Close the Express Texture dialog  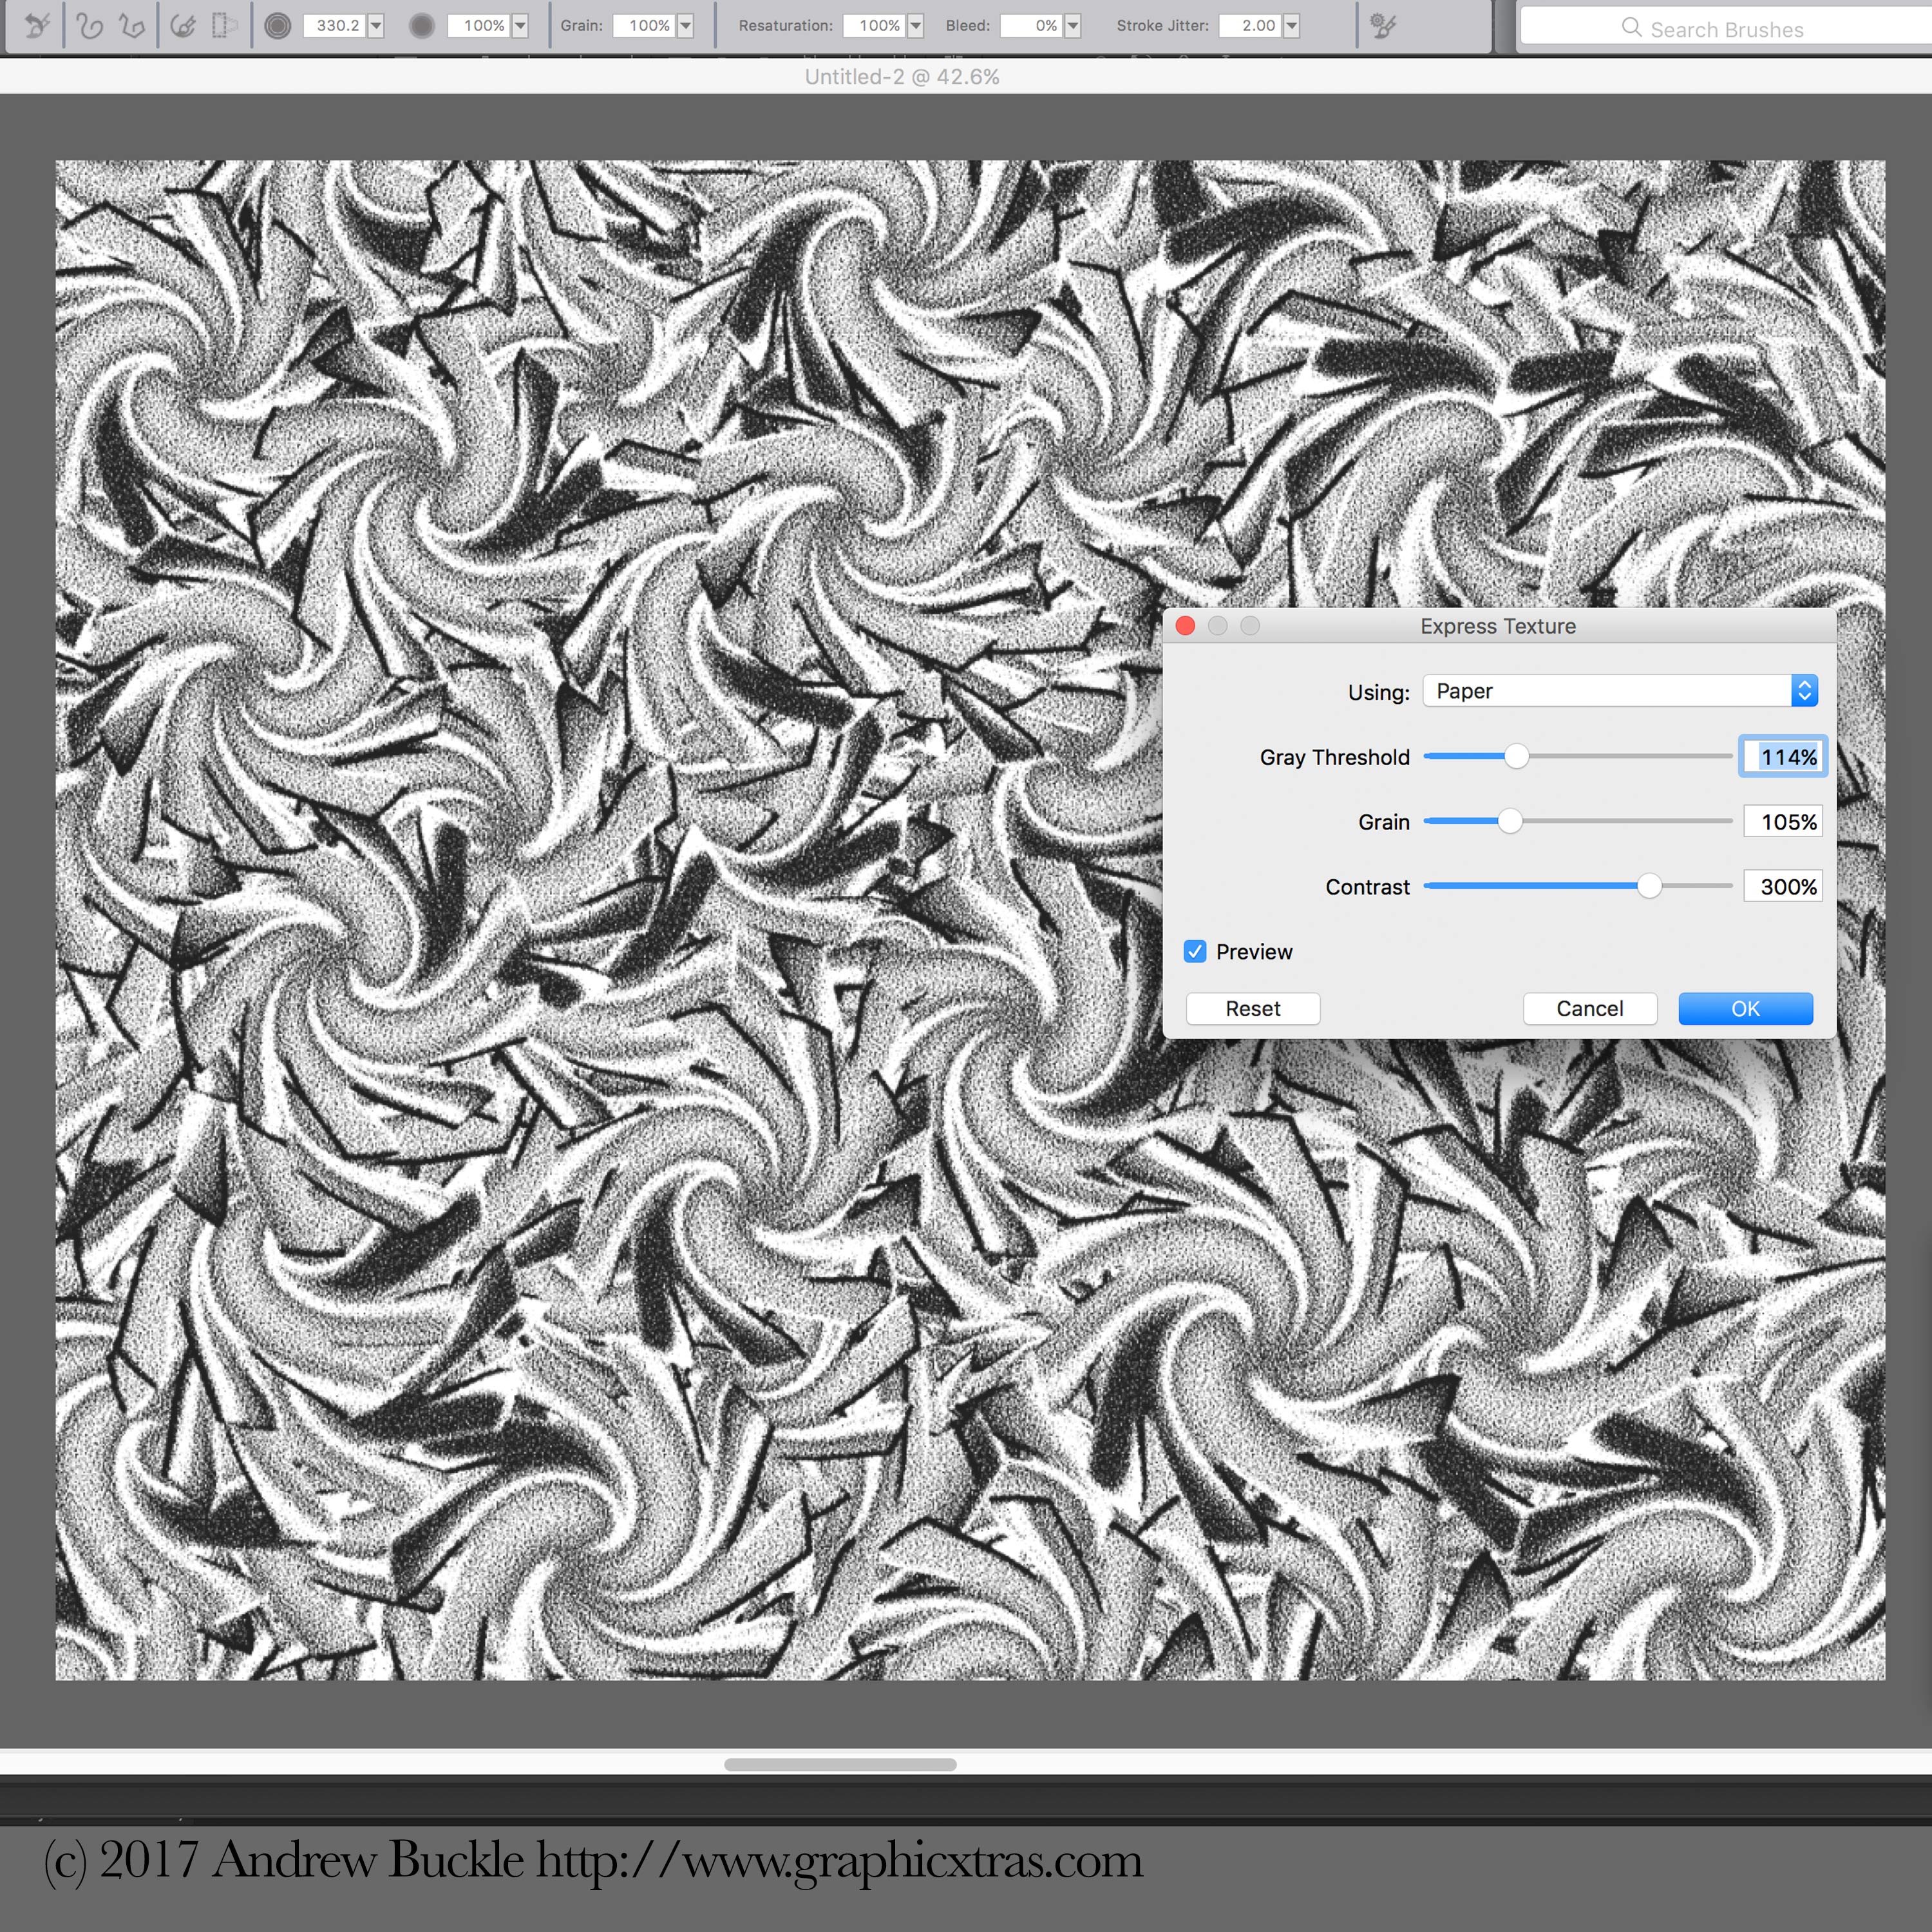point(1186,626)
